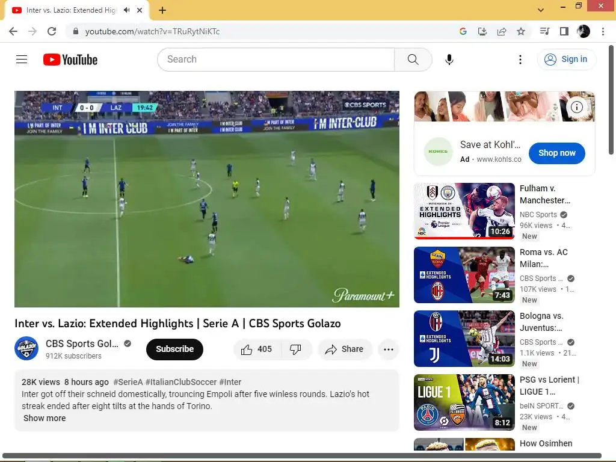
Task: Click the How Osimhen video title
Action: (546, 443)
